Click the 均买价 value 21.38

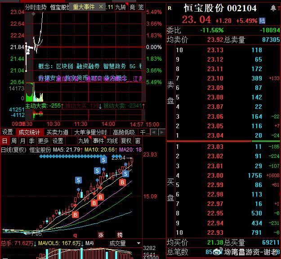215,242
